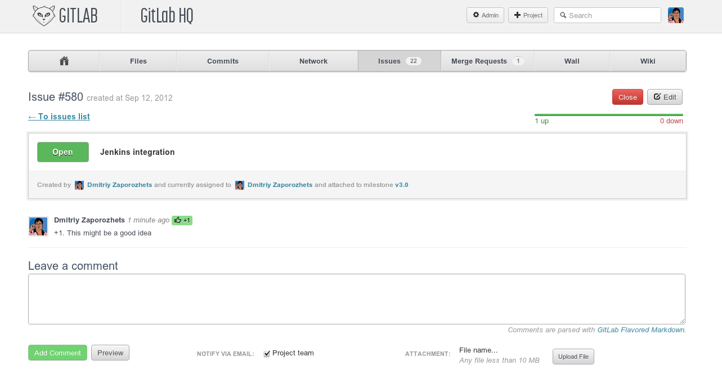Close the issue with red button
The height and width of the screenshot is (383, 722).
click(x=627, y=97)
